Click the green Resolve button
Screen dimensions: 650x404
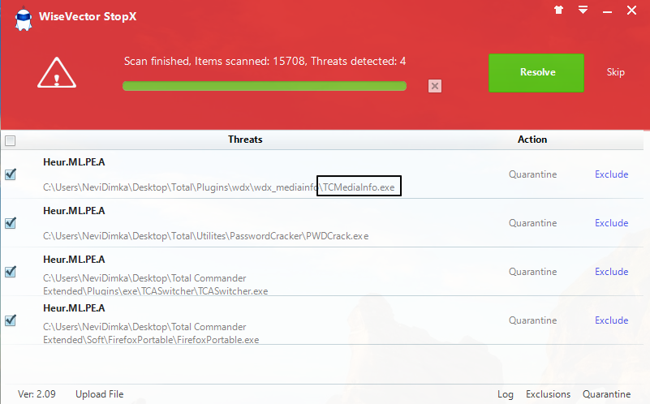(x=536, y=72)
